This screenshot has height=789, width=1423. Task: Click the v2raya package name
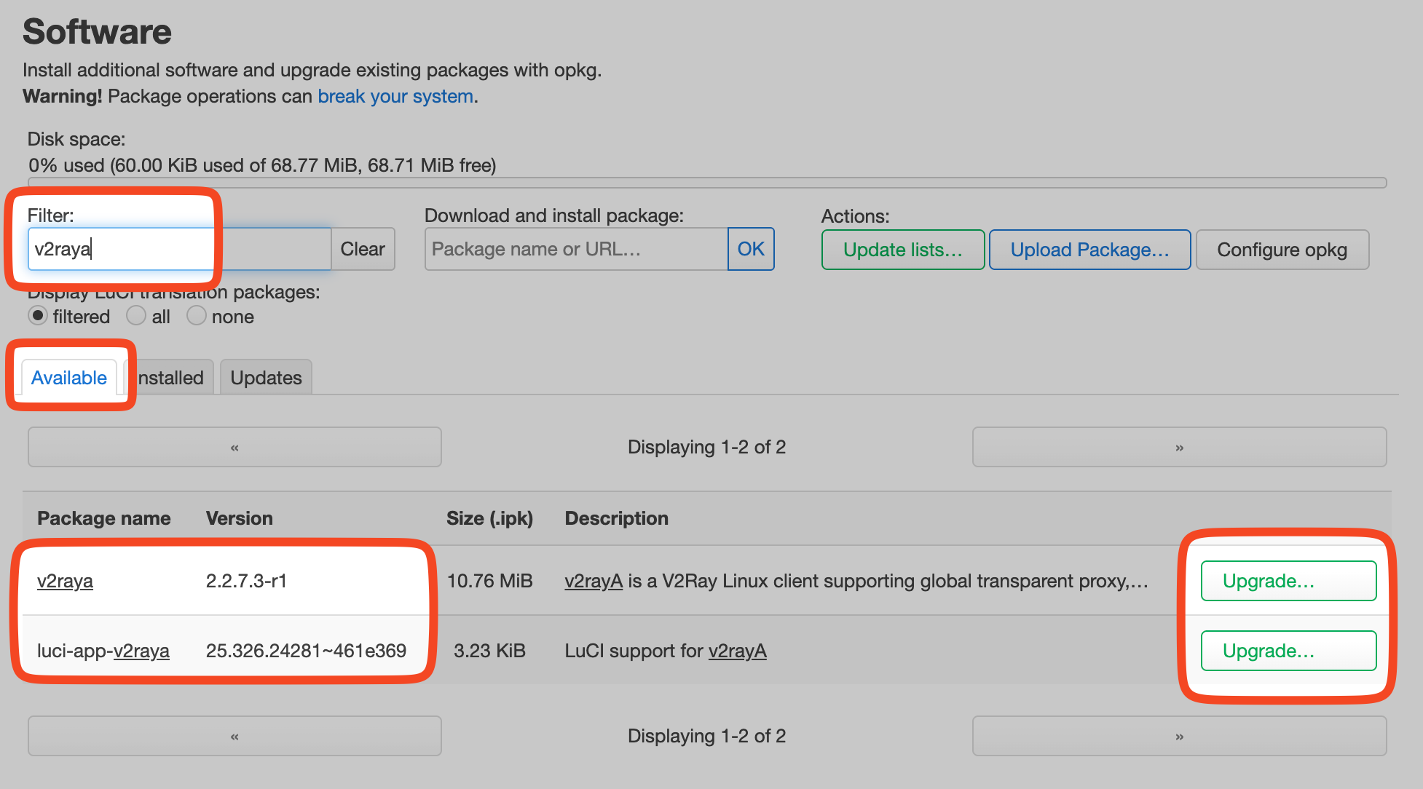coord(65,581)
